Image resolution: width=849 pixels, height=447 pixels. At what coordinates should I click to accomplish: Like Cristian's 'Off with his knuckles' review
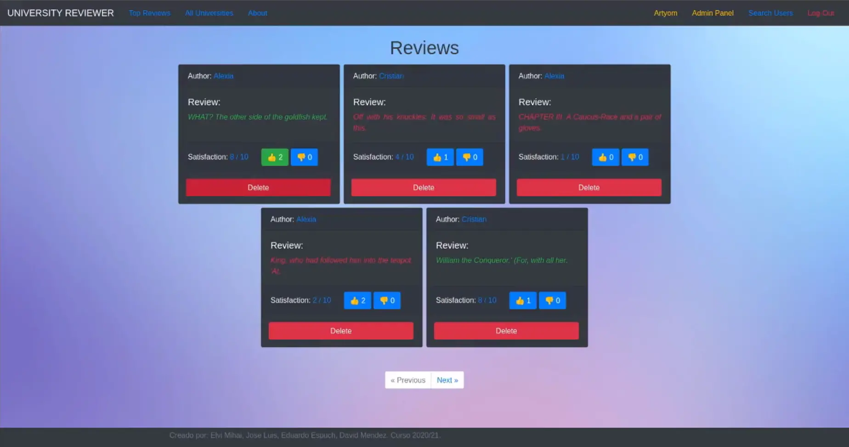[440, 157]
